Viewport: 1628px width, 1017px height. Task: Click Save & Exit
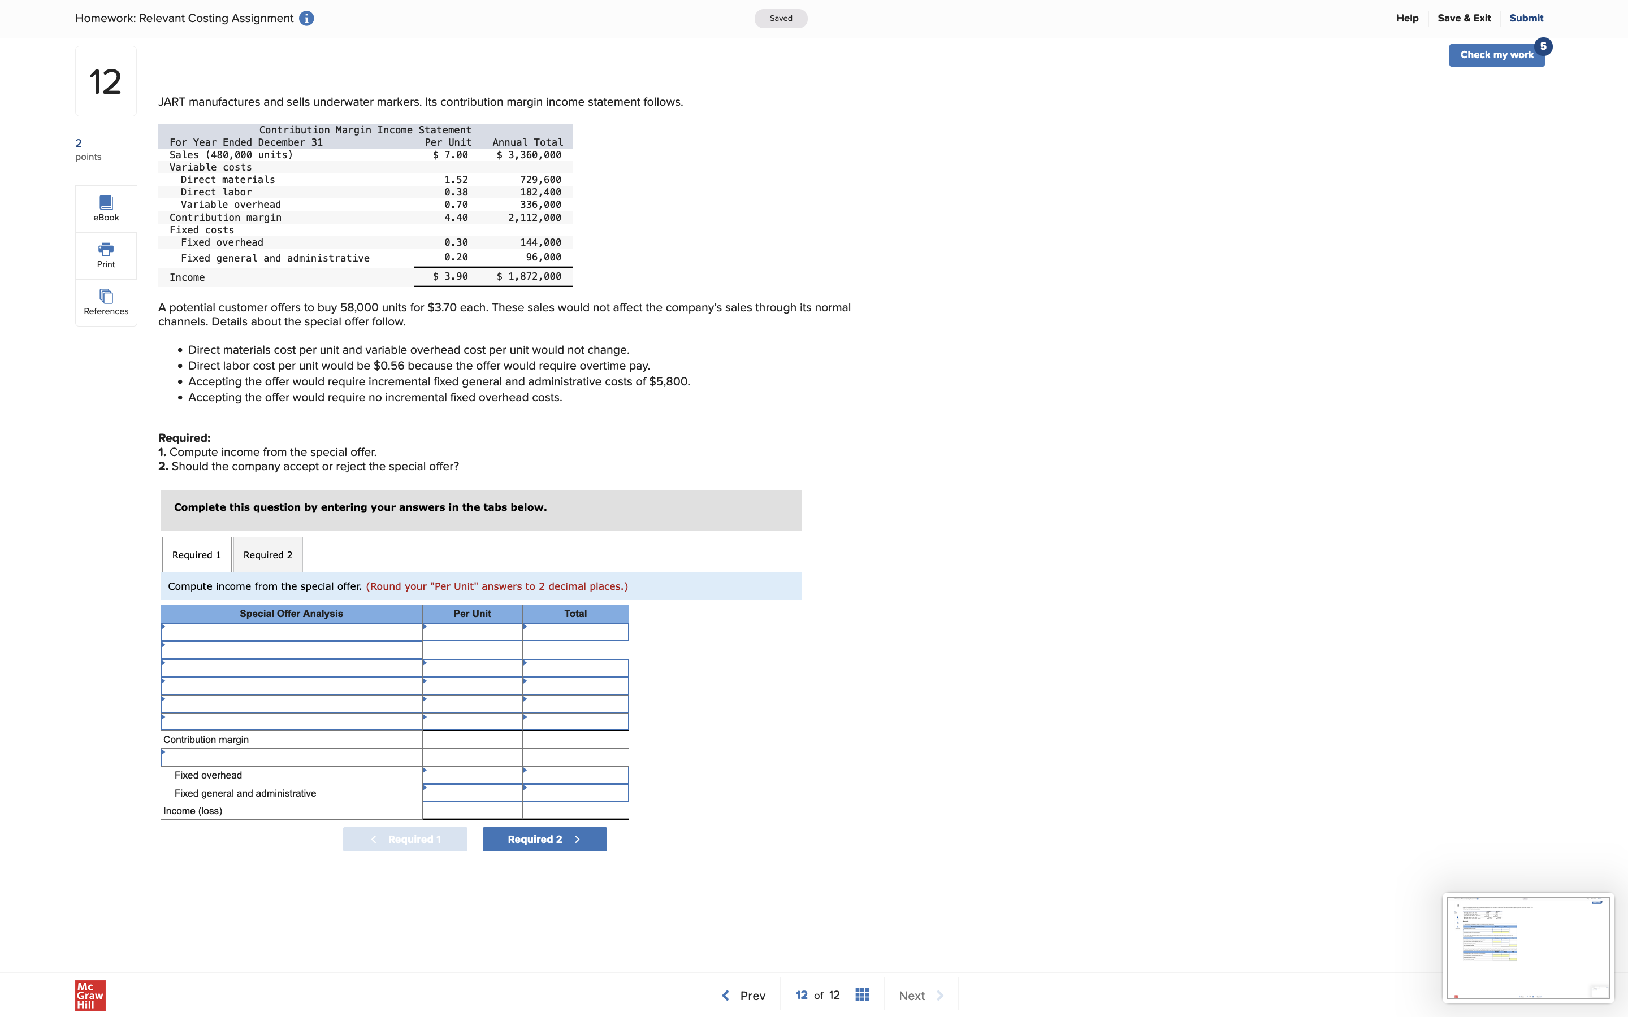[x=1465, y=18]
